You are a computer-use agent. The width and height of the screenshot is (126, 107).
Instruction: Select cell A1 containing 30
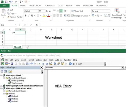click(10, 33)
